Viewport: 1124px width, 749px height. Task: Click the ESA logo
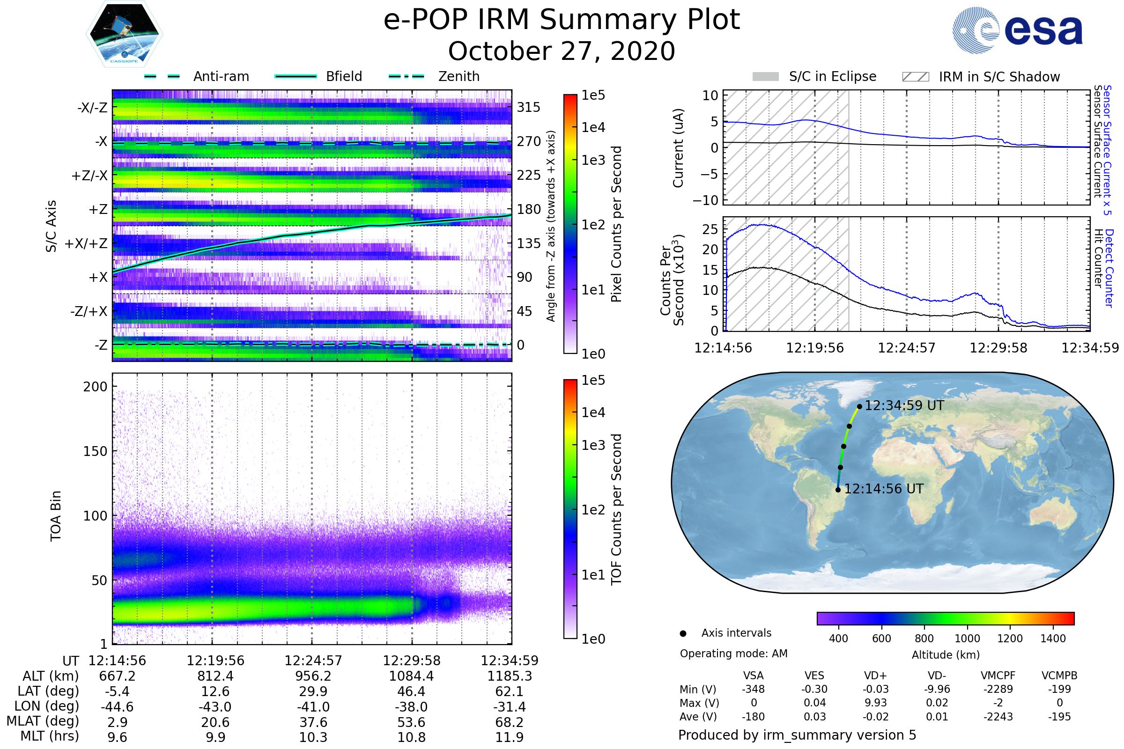pos(1017,30)
